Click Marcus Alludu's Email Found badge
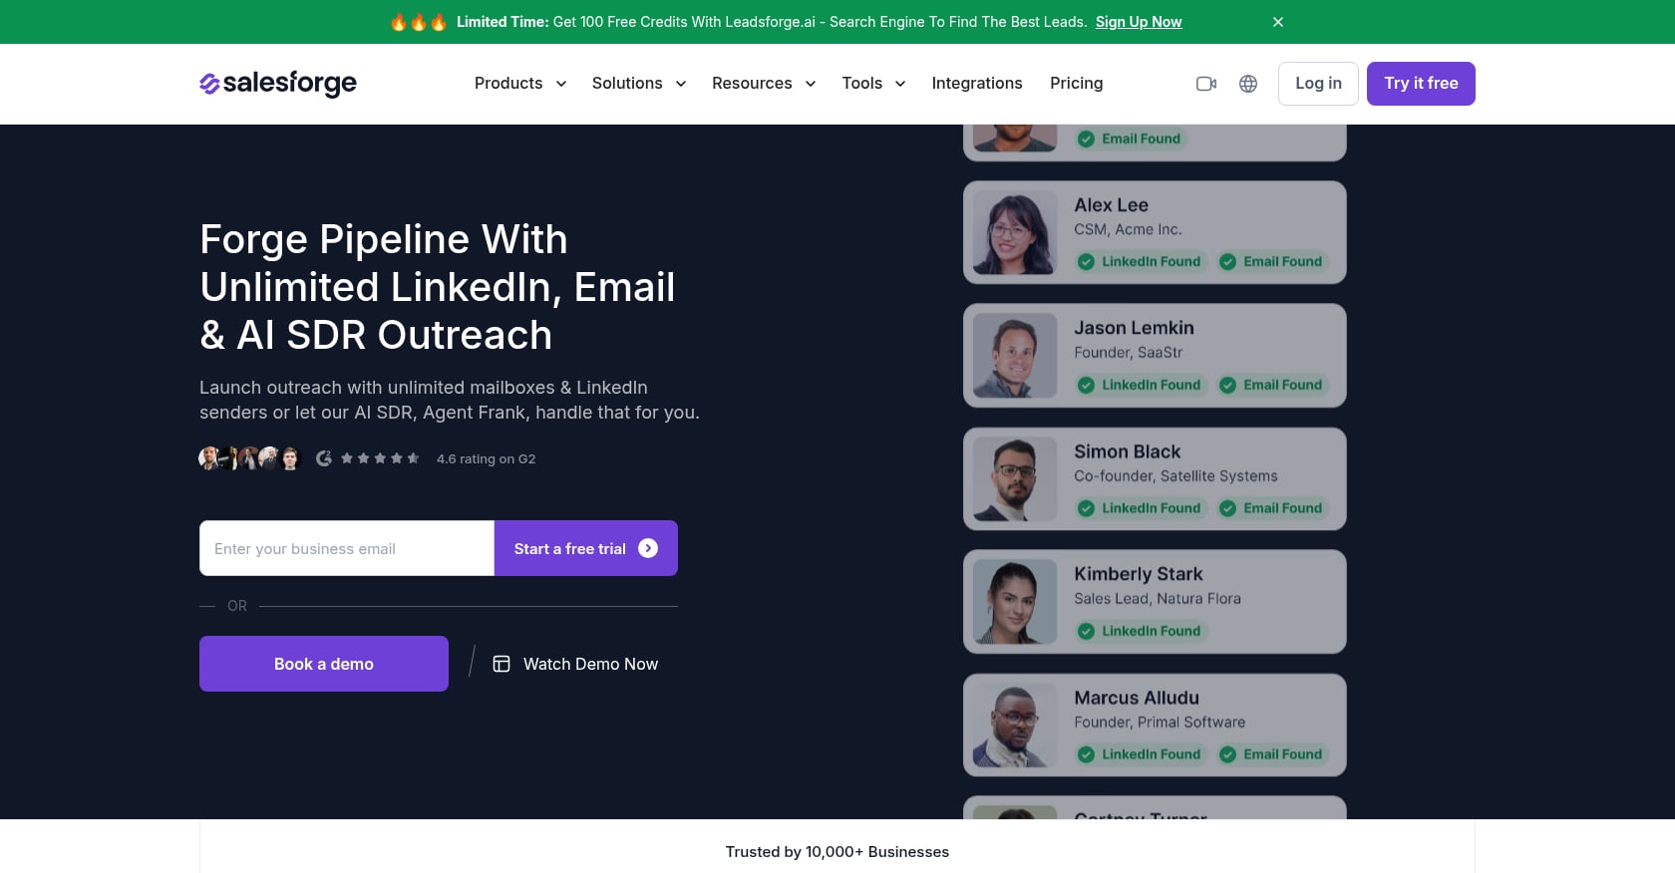The width and height of the screenshot is (1675, 873). [1272, 754]
